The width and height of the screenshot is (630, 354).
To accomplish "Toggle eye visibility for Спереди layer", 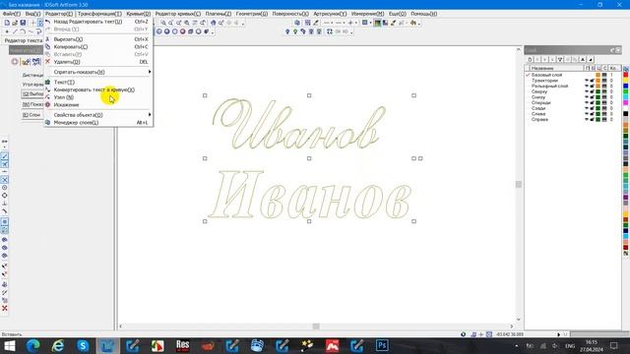I will pyautogui.click(x=587, y=102).
